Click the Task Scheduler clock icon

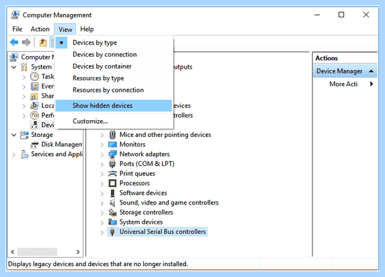[35, 76]
